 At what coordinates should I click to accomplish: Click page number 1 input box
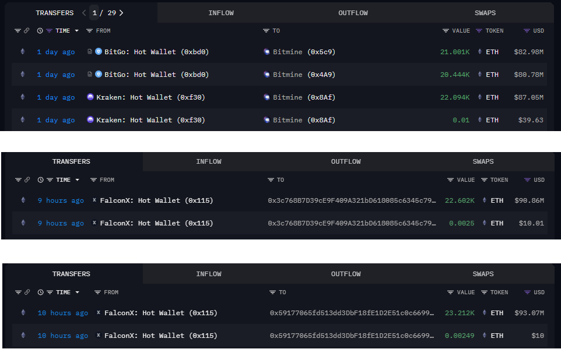pos(94,13)
